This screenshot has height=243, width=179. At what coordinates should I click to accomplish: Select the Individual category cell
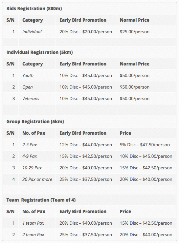(32, 32)
